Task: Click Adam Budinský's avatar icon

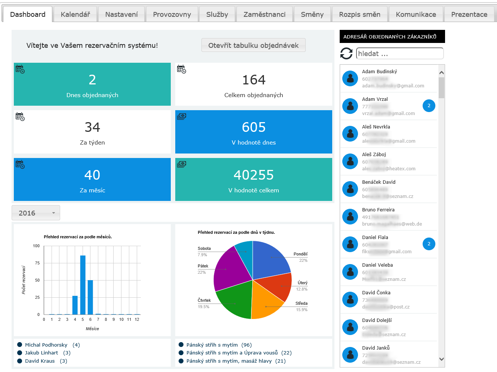Action: coord(350,78)
